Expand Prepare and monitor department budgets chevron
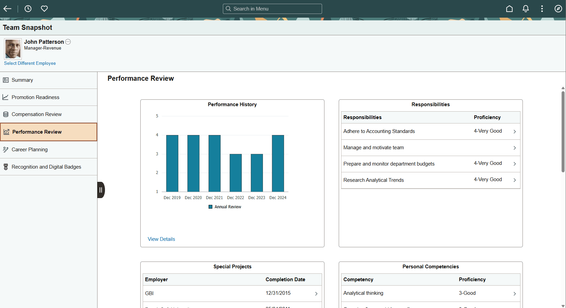This screenshot has height=308, width=566. click(515, 164)
